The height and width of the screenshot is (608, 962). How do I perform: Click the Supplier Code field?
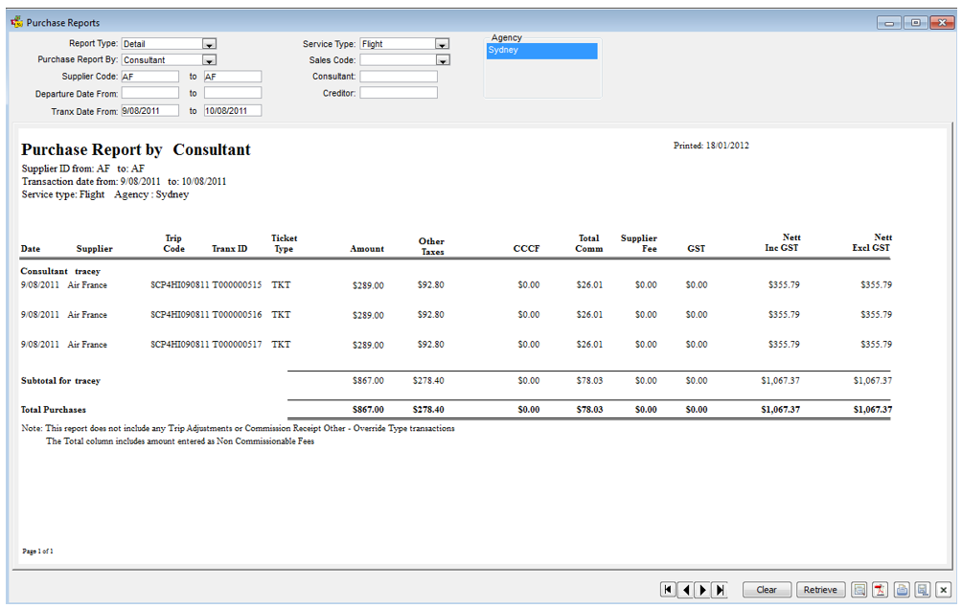click(x=149, y=76)
